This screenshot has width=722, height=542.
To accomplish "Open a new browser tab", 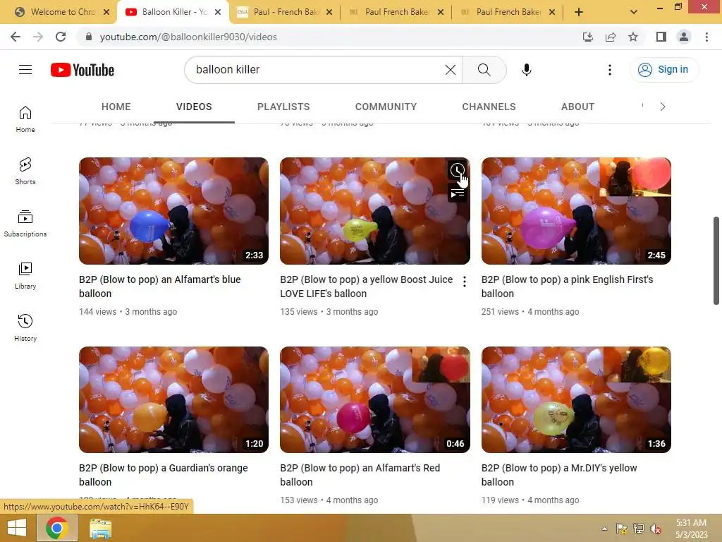I will tap(579, 12).
